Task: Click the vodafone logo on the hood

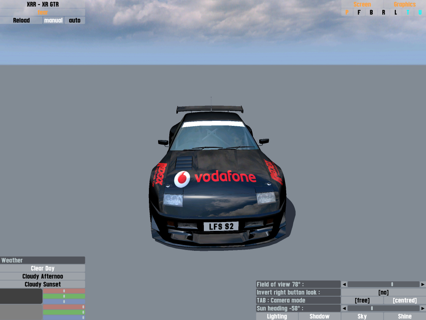Action: [215, 178]
